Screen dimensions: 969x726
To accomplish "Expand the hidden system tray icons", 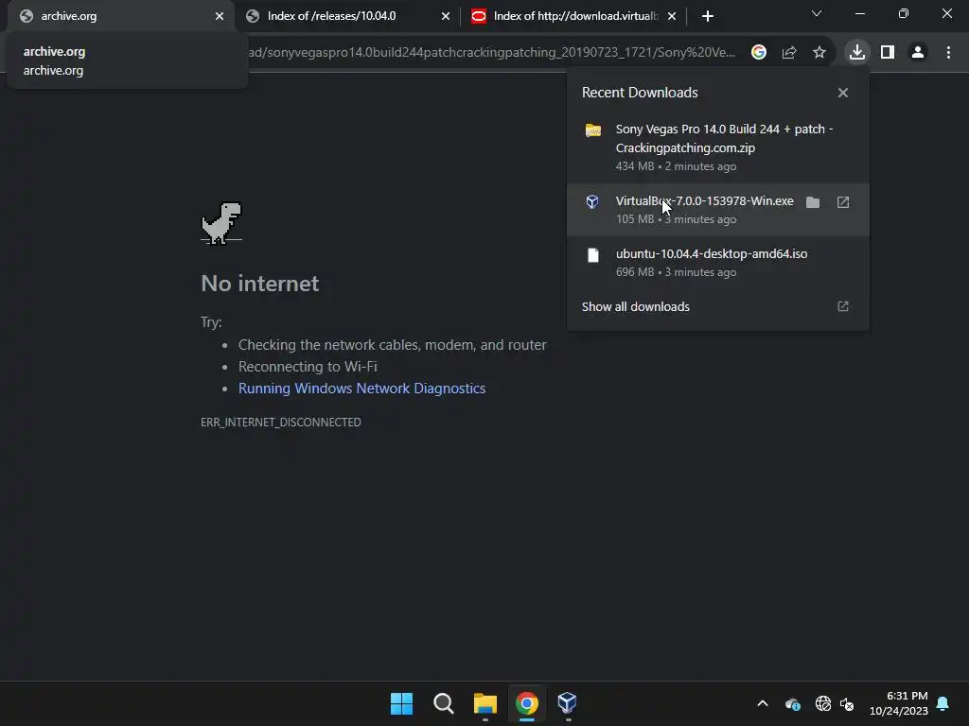I will coord(763,703).
